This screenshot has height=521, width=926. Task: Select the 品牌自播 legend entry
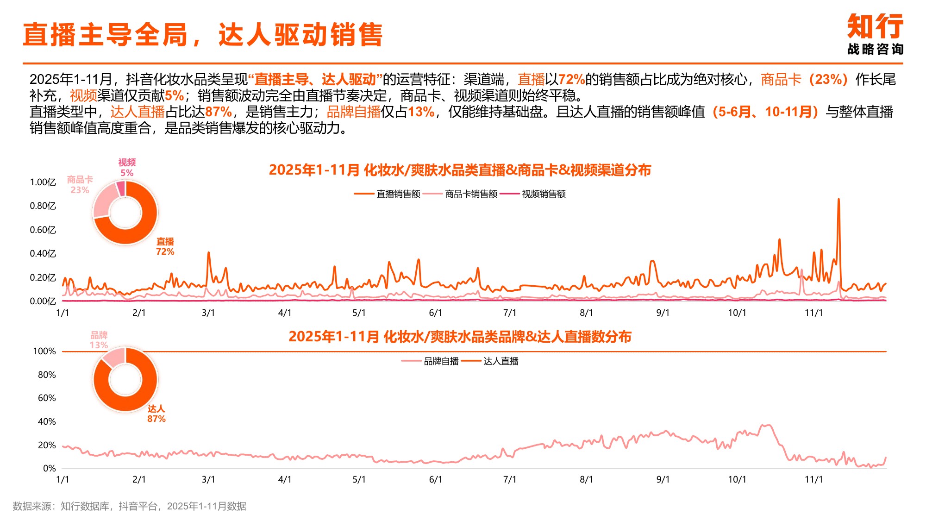(x=431, y=361)
